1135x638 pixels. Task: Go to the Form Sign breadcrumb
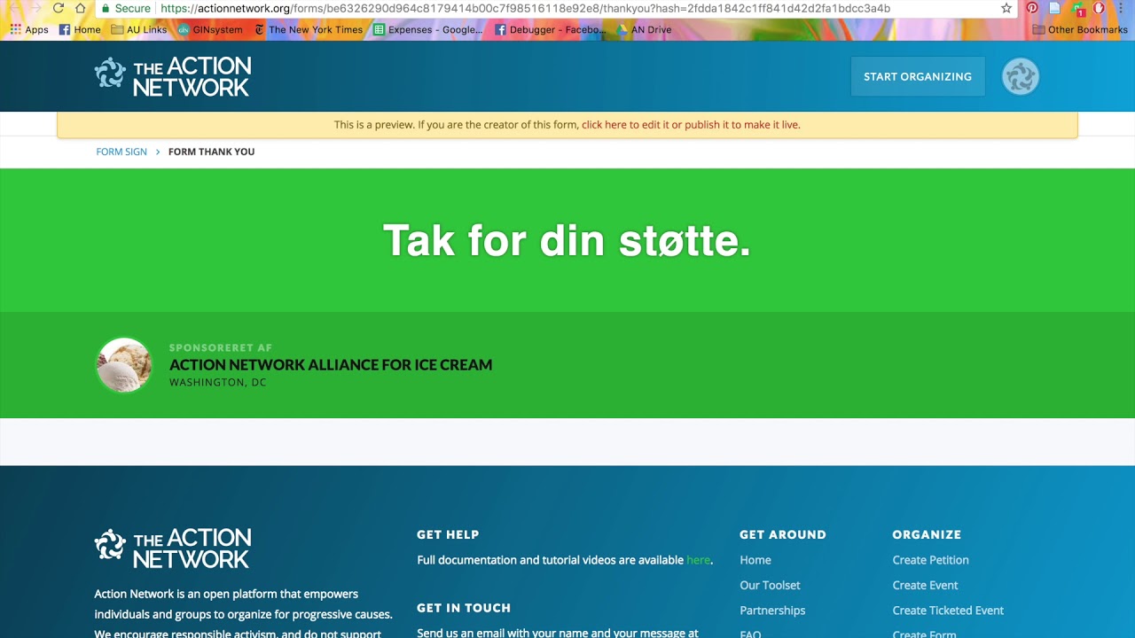tap(121, 152)
